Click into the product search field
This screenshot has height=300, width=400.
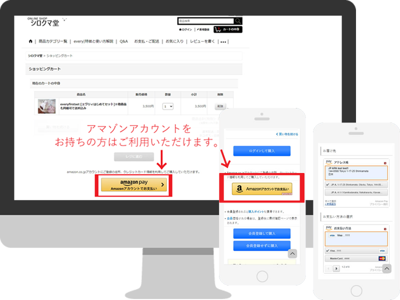(x=205, y=21)
